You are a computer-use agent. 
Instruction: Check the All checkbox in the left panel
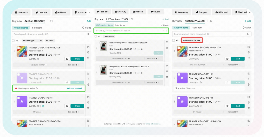[x=13, y=40]
